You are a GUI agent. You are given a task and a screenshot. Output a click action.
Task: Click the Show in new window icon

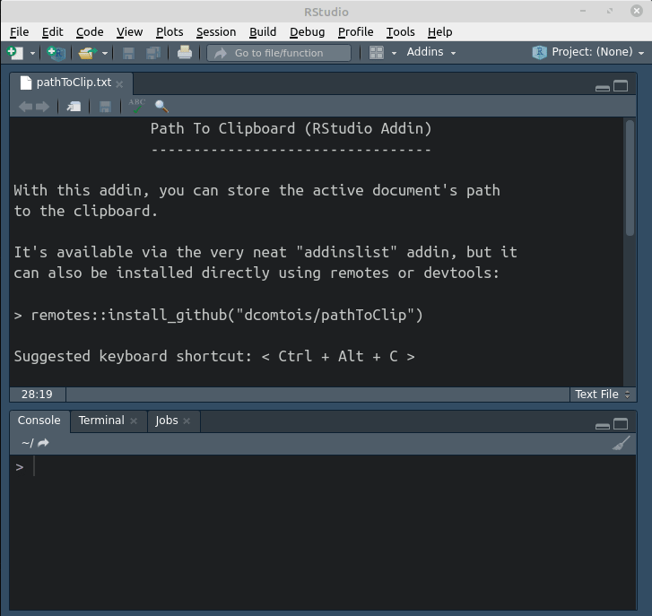(x=74, y=107)
